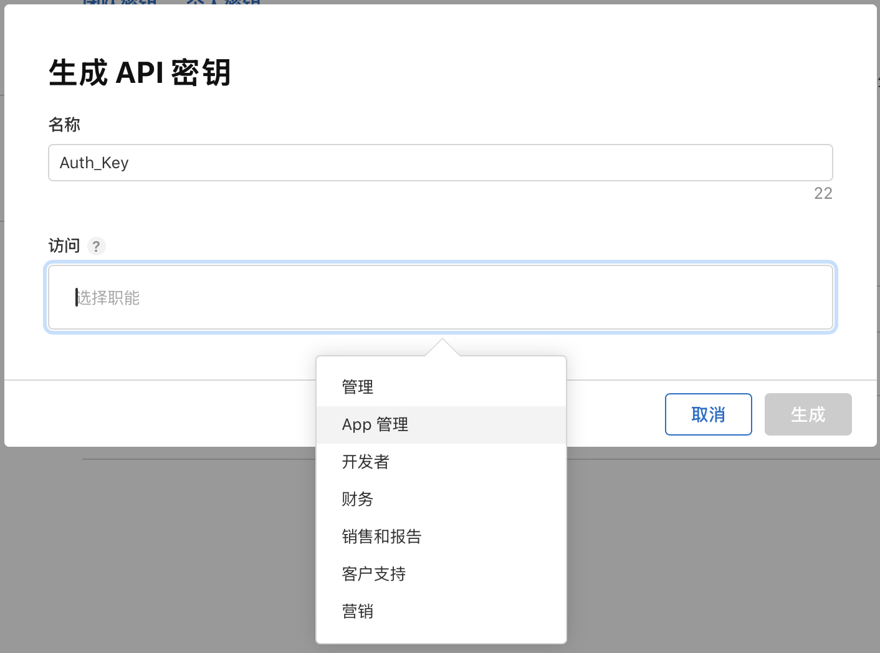
Task: Select the 营销 role option
Action: pos(441,611)
